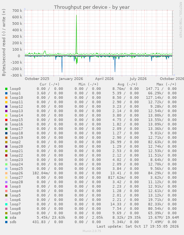
Task: Click the loop22 dark red swatch
Action: (x=6, y=155)
